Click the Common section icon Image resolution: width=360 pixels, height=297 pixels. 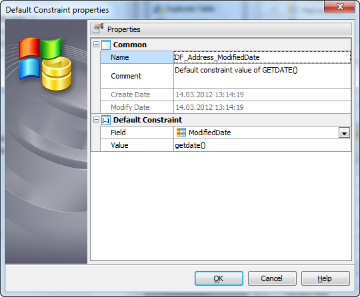(106, 45)
